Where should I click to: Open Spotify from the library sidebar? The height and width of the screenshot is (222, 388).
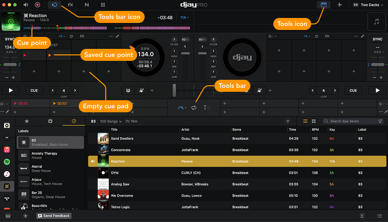pos(7,162)
